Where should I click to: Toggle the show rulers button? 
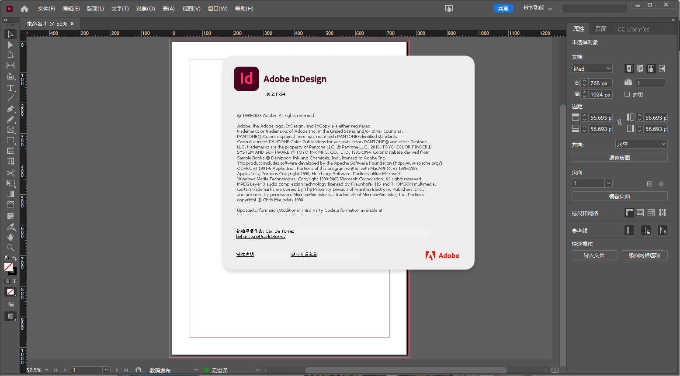pos(629,213)
